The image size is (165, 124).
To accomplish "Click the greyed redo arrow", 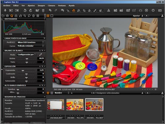I will [x=56, y=11].
